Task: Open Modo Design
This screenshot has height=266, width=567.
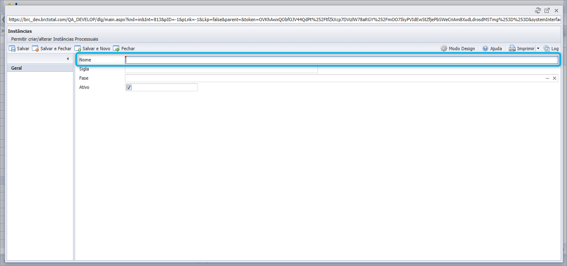Action: pyautogui.click(x=458, y=49)
